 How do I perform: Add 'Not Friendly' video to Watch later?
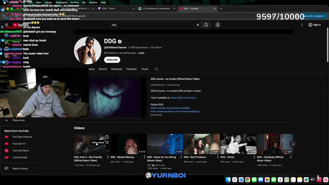coord(107,137)
